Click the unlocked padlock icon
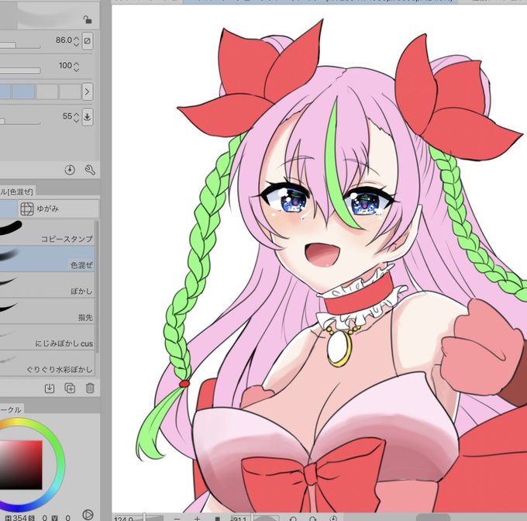 coord(88,20)
